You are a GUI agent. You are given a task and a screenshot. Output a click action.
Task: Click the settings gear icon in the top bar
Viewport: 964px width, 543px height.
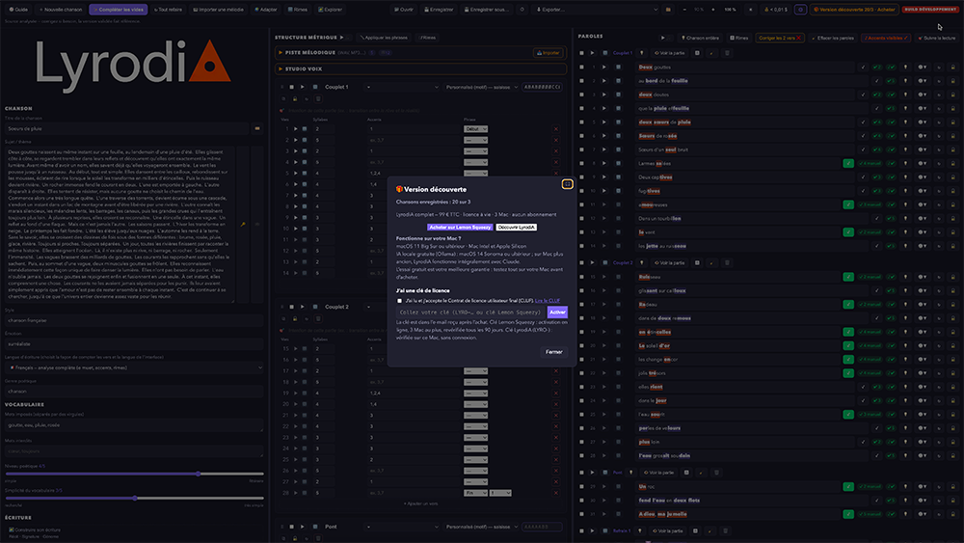click(800, 10)
